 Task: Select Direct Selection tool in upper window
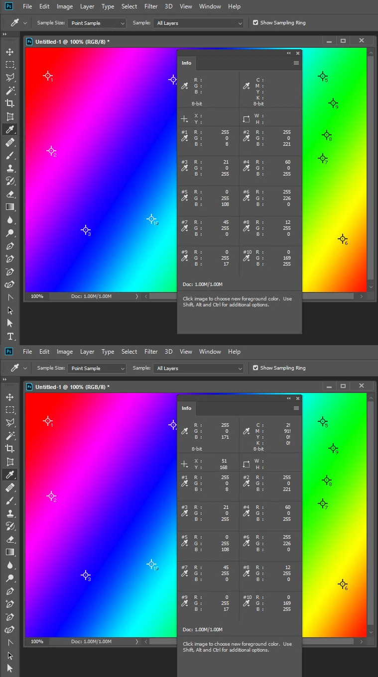click(x=9, y=323)
